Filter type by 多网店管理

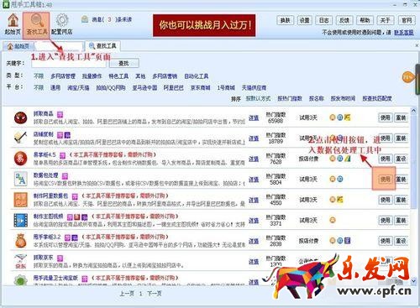coord(63,76)
